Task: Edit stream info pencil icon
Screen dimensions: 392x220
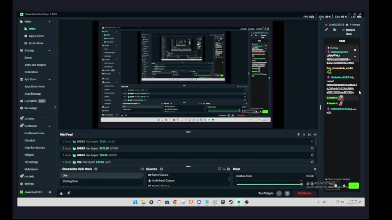Action: [326, 30]
